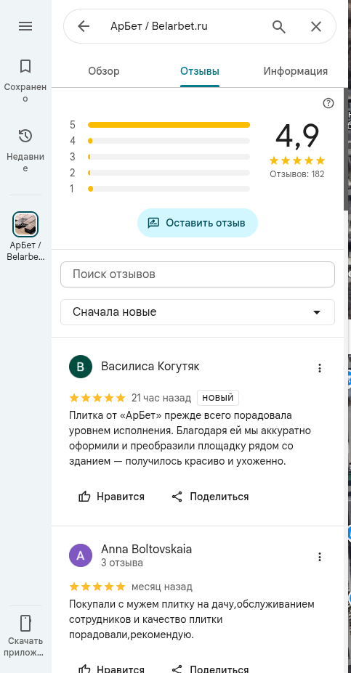Click five-star rating under 4,9
Viewport: 351px width, 673px height.
(x=297, y=161)
